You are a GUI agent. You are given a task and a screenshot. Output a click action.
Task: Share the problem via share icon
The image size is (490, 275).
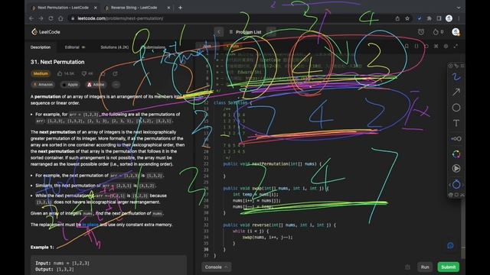tap(115, 73)
